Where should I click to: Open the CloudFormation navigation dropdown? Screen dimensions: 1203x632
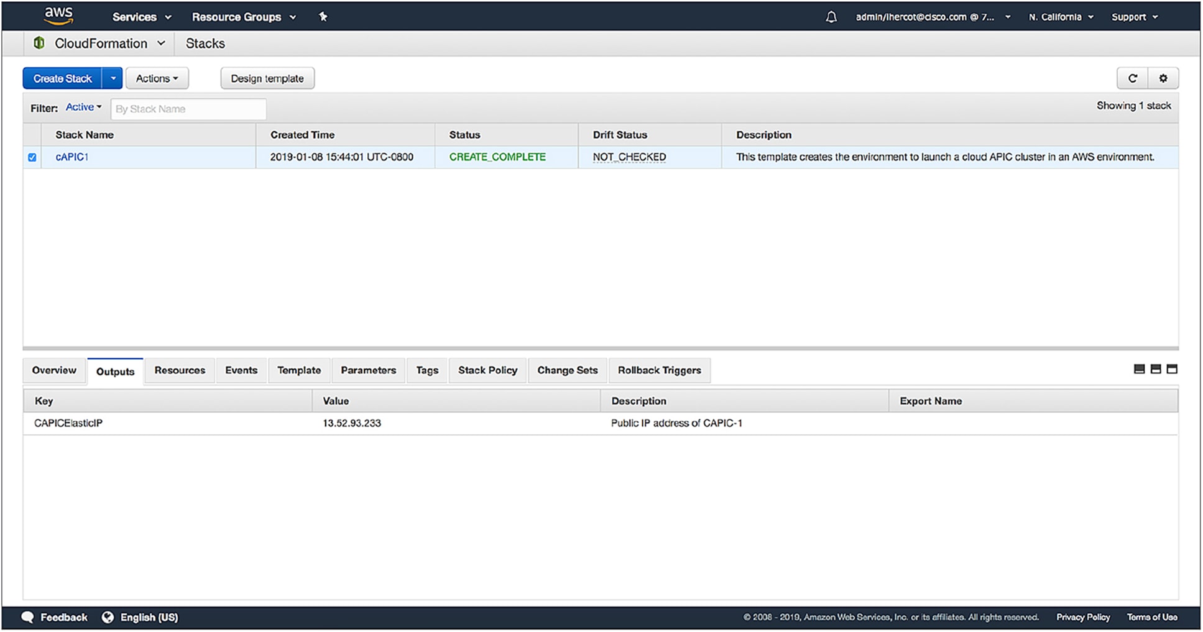coord(109,44)
